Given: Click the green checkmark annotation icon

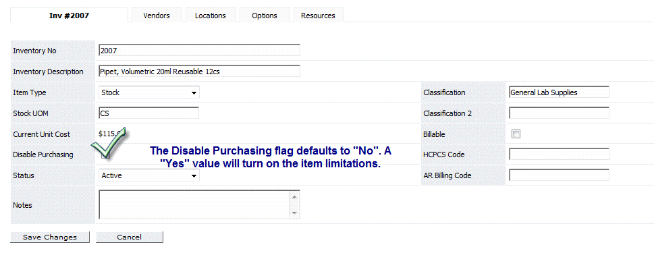Looking at the screenshot, I should click(x=110, y=143).
